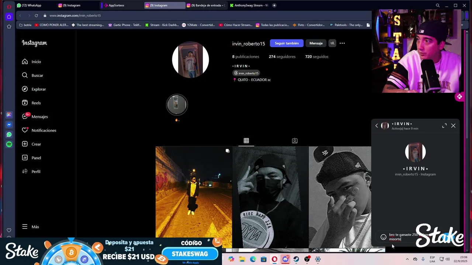
Task: Open Opera bookmarks star sidebar icon
Action: (9, 26)
